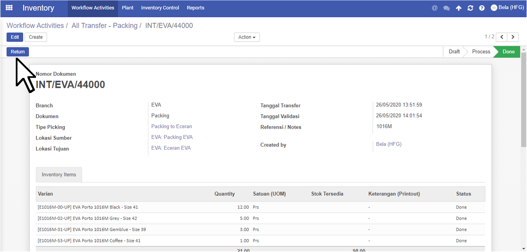Open the Plant menu
This screenshot has height=252, width=527.
(128, 8)
